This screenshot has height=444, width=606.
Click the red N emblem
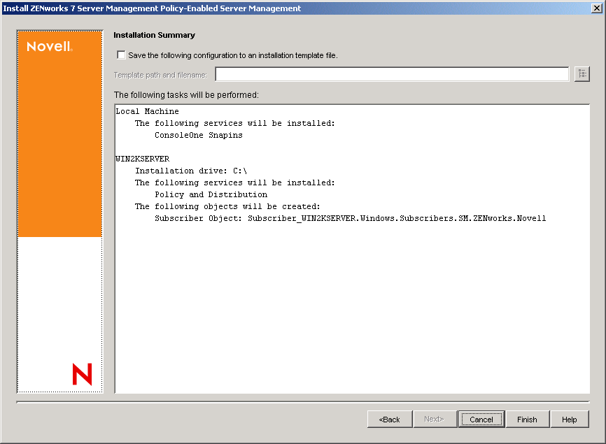[83, 375]
